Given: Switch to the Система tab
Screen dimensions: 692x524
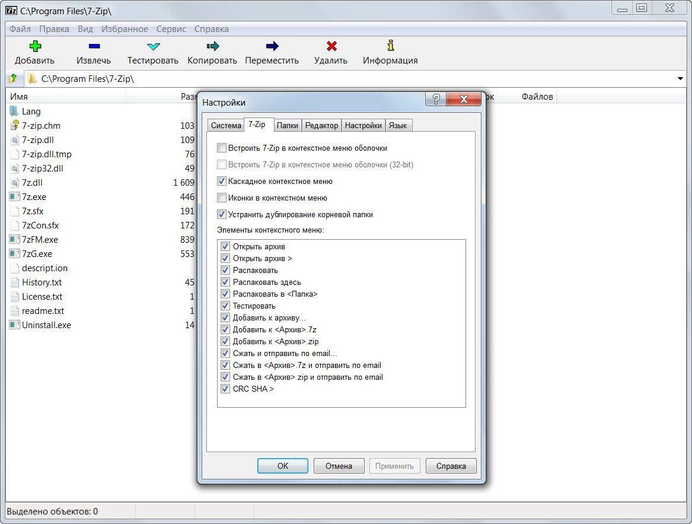Looking at the screenshot, I should [x=225, y=125].
